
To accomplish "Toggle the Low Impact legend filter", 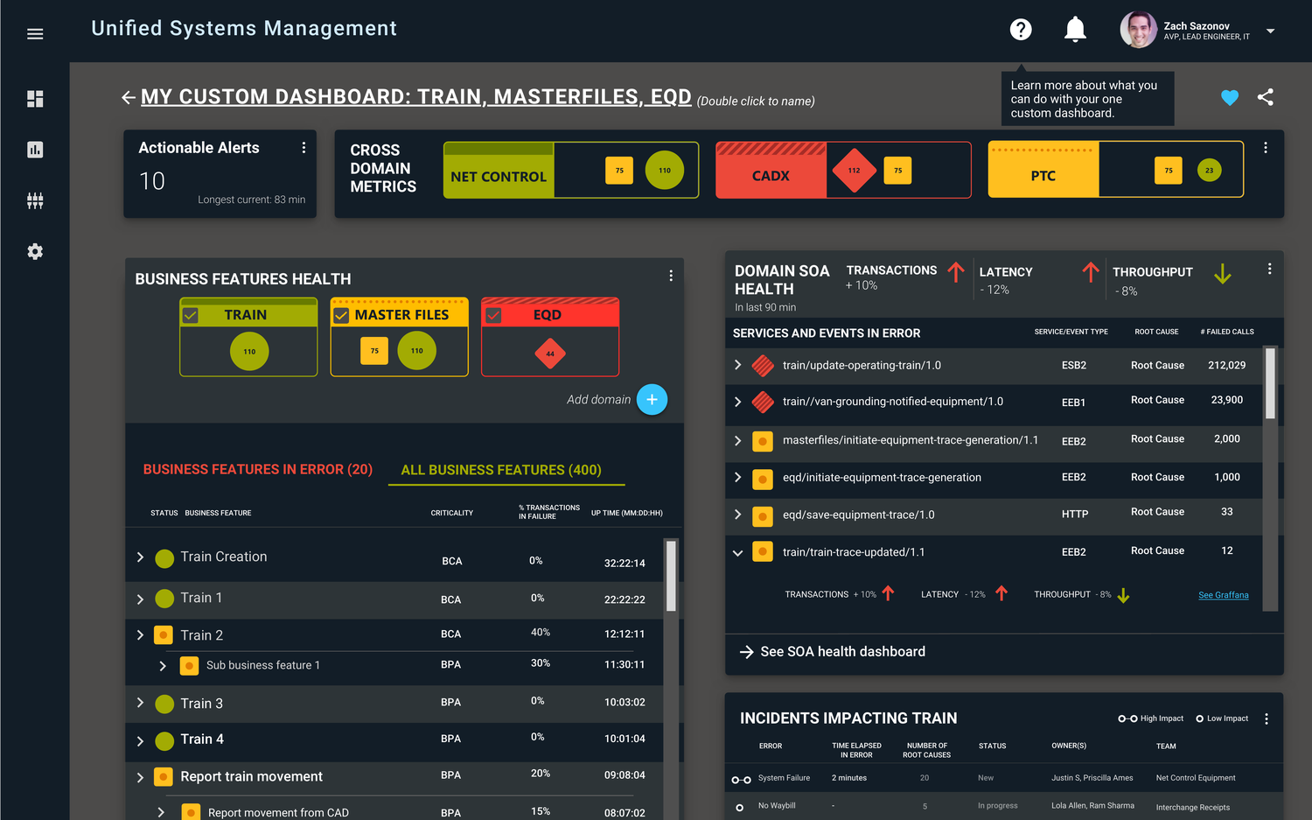I will tap(1222, 718).
